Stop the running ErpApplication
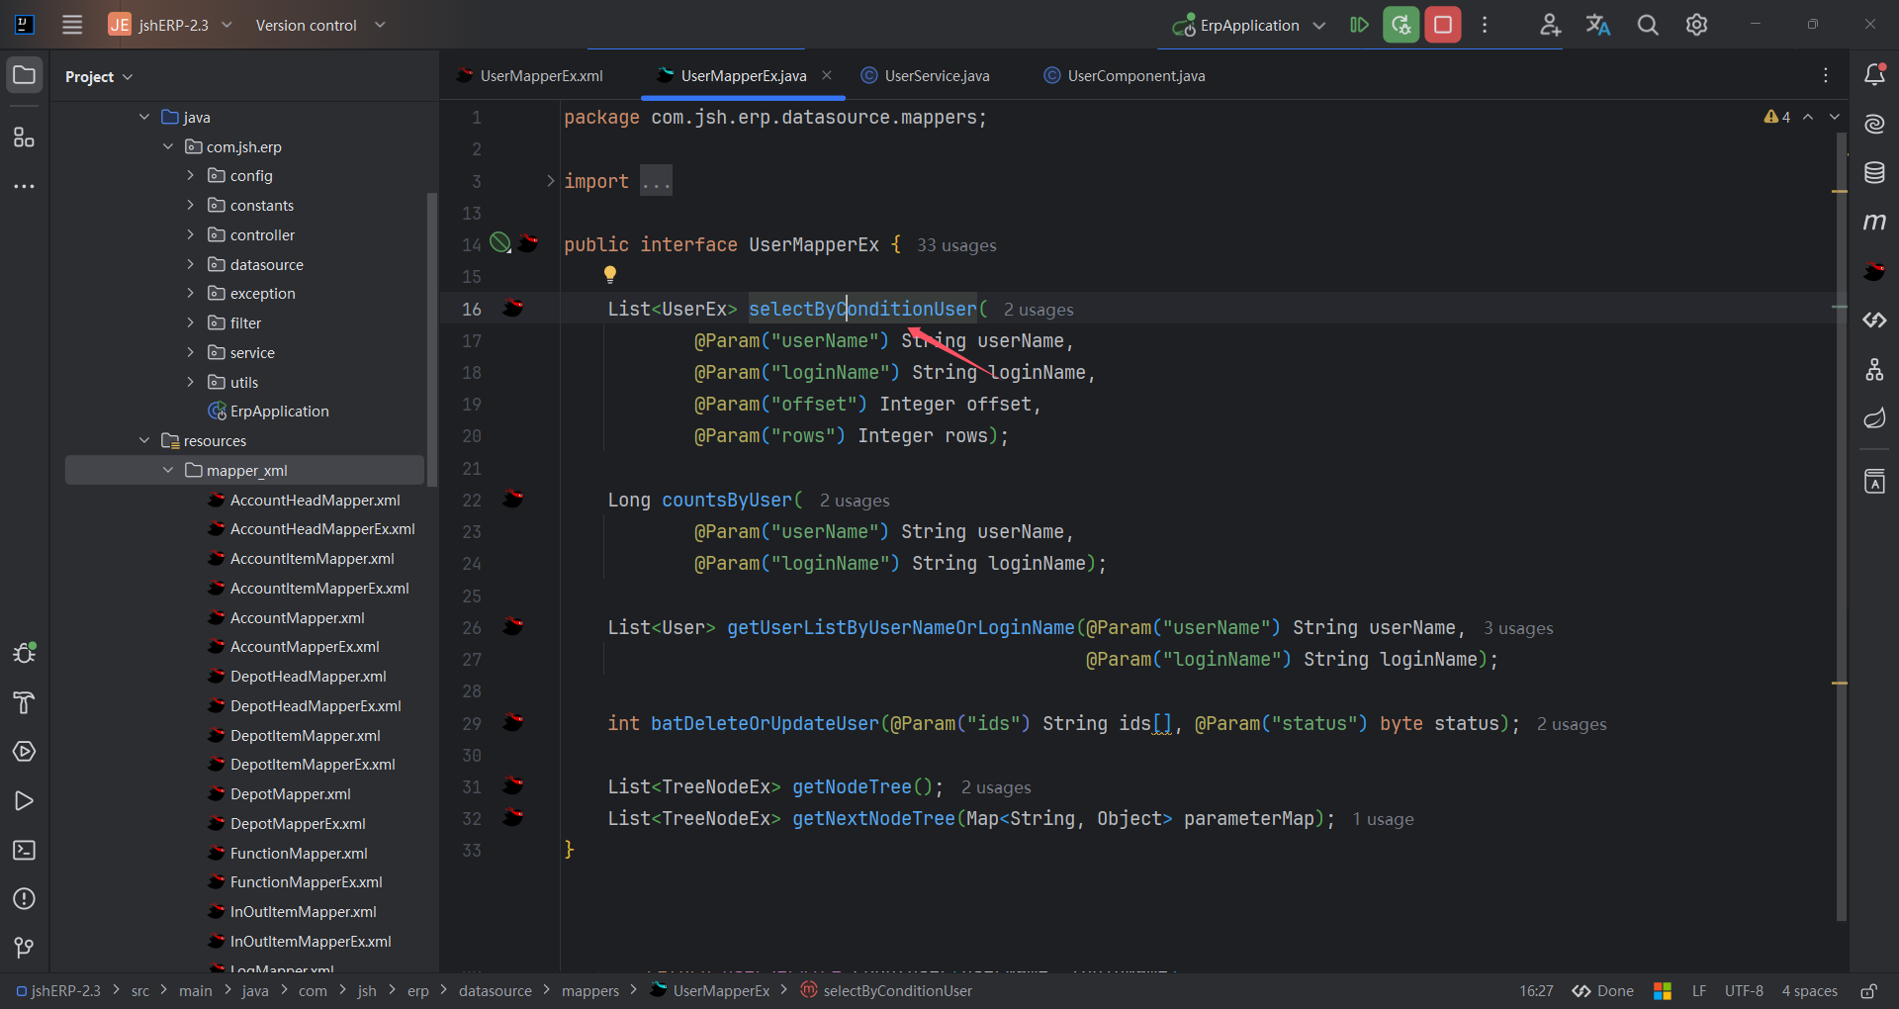The width and height of the screenshot is (1899, 1009). (1443, 25)
